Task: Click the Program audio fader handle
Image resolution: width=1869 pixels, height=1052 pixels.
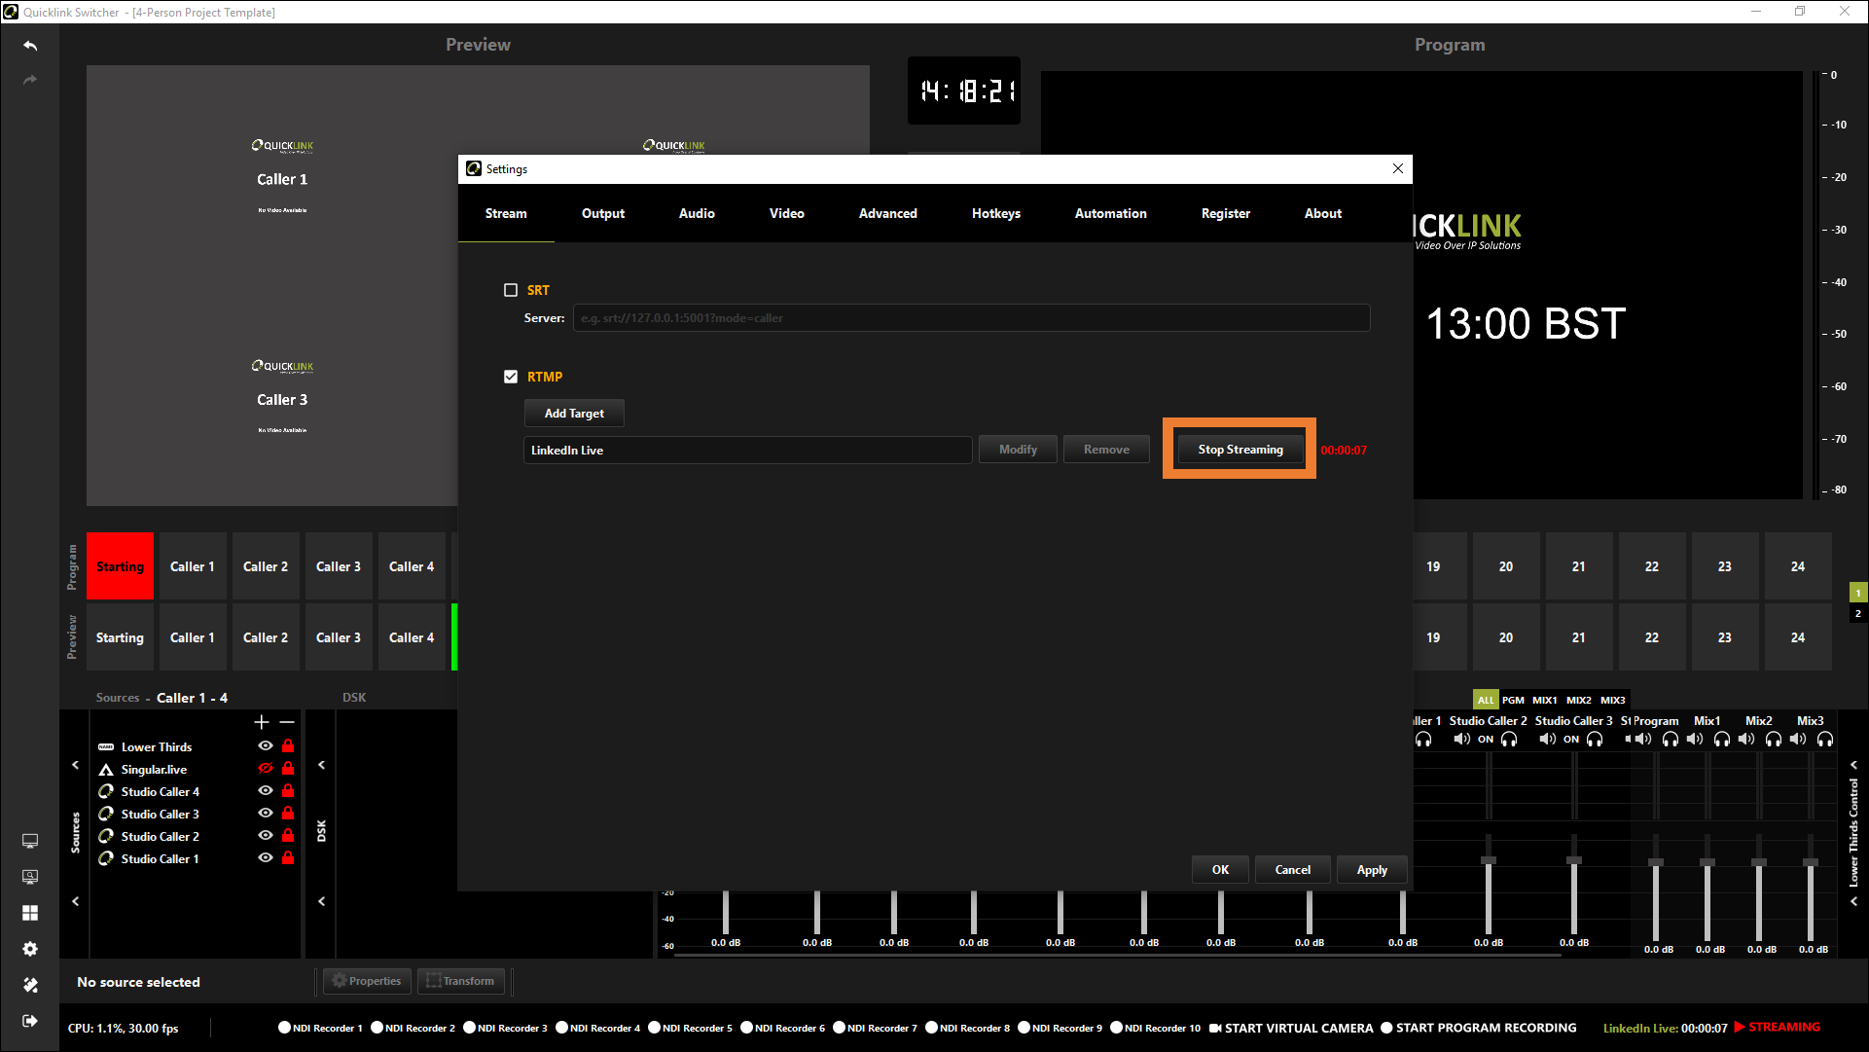Action: tap(1656, 862)
